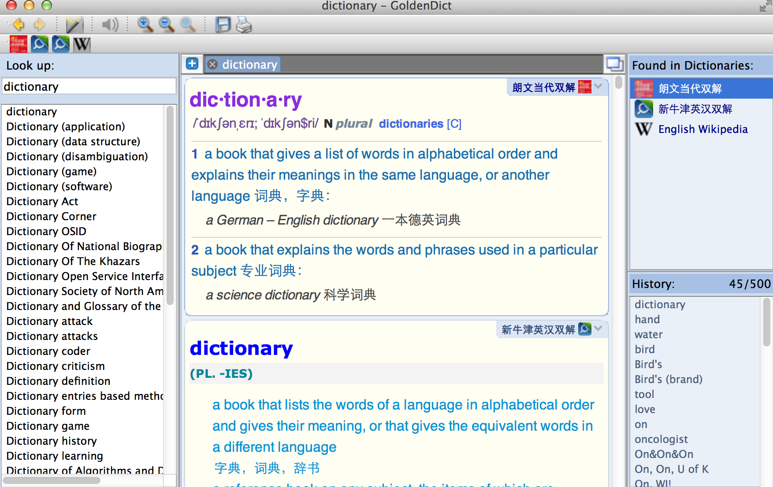The height and width of the screenshot is (487, 773).
Task: Follow the dictionaries plural link
Action: (411, 124)
